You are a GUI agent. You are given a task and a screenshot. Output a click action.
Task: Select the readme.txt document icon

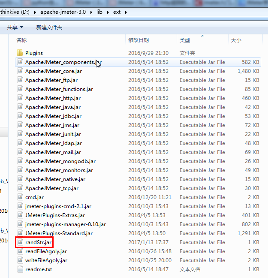point(21,269)
